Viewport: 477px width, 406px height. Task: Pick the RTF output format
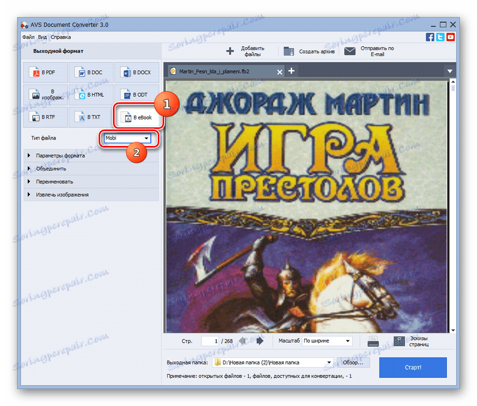click(45, 117)
